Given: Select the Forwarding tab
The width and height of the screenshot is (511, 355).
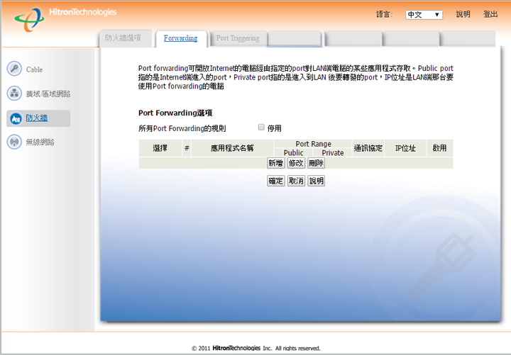Looking at the screenshot, I should coord(180,38).
